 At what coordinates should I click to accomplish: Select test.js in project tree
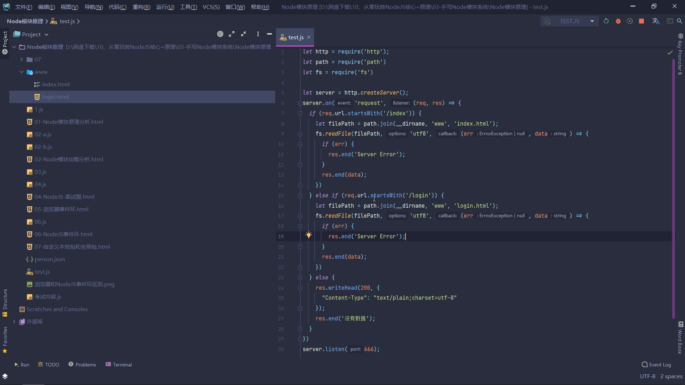(x=42, y=272)
